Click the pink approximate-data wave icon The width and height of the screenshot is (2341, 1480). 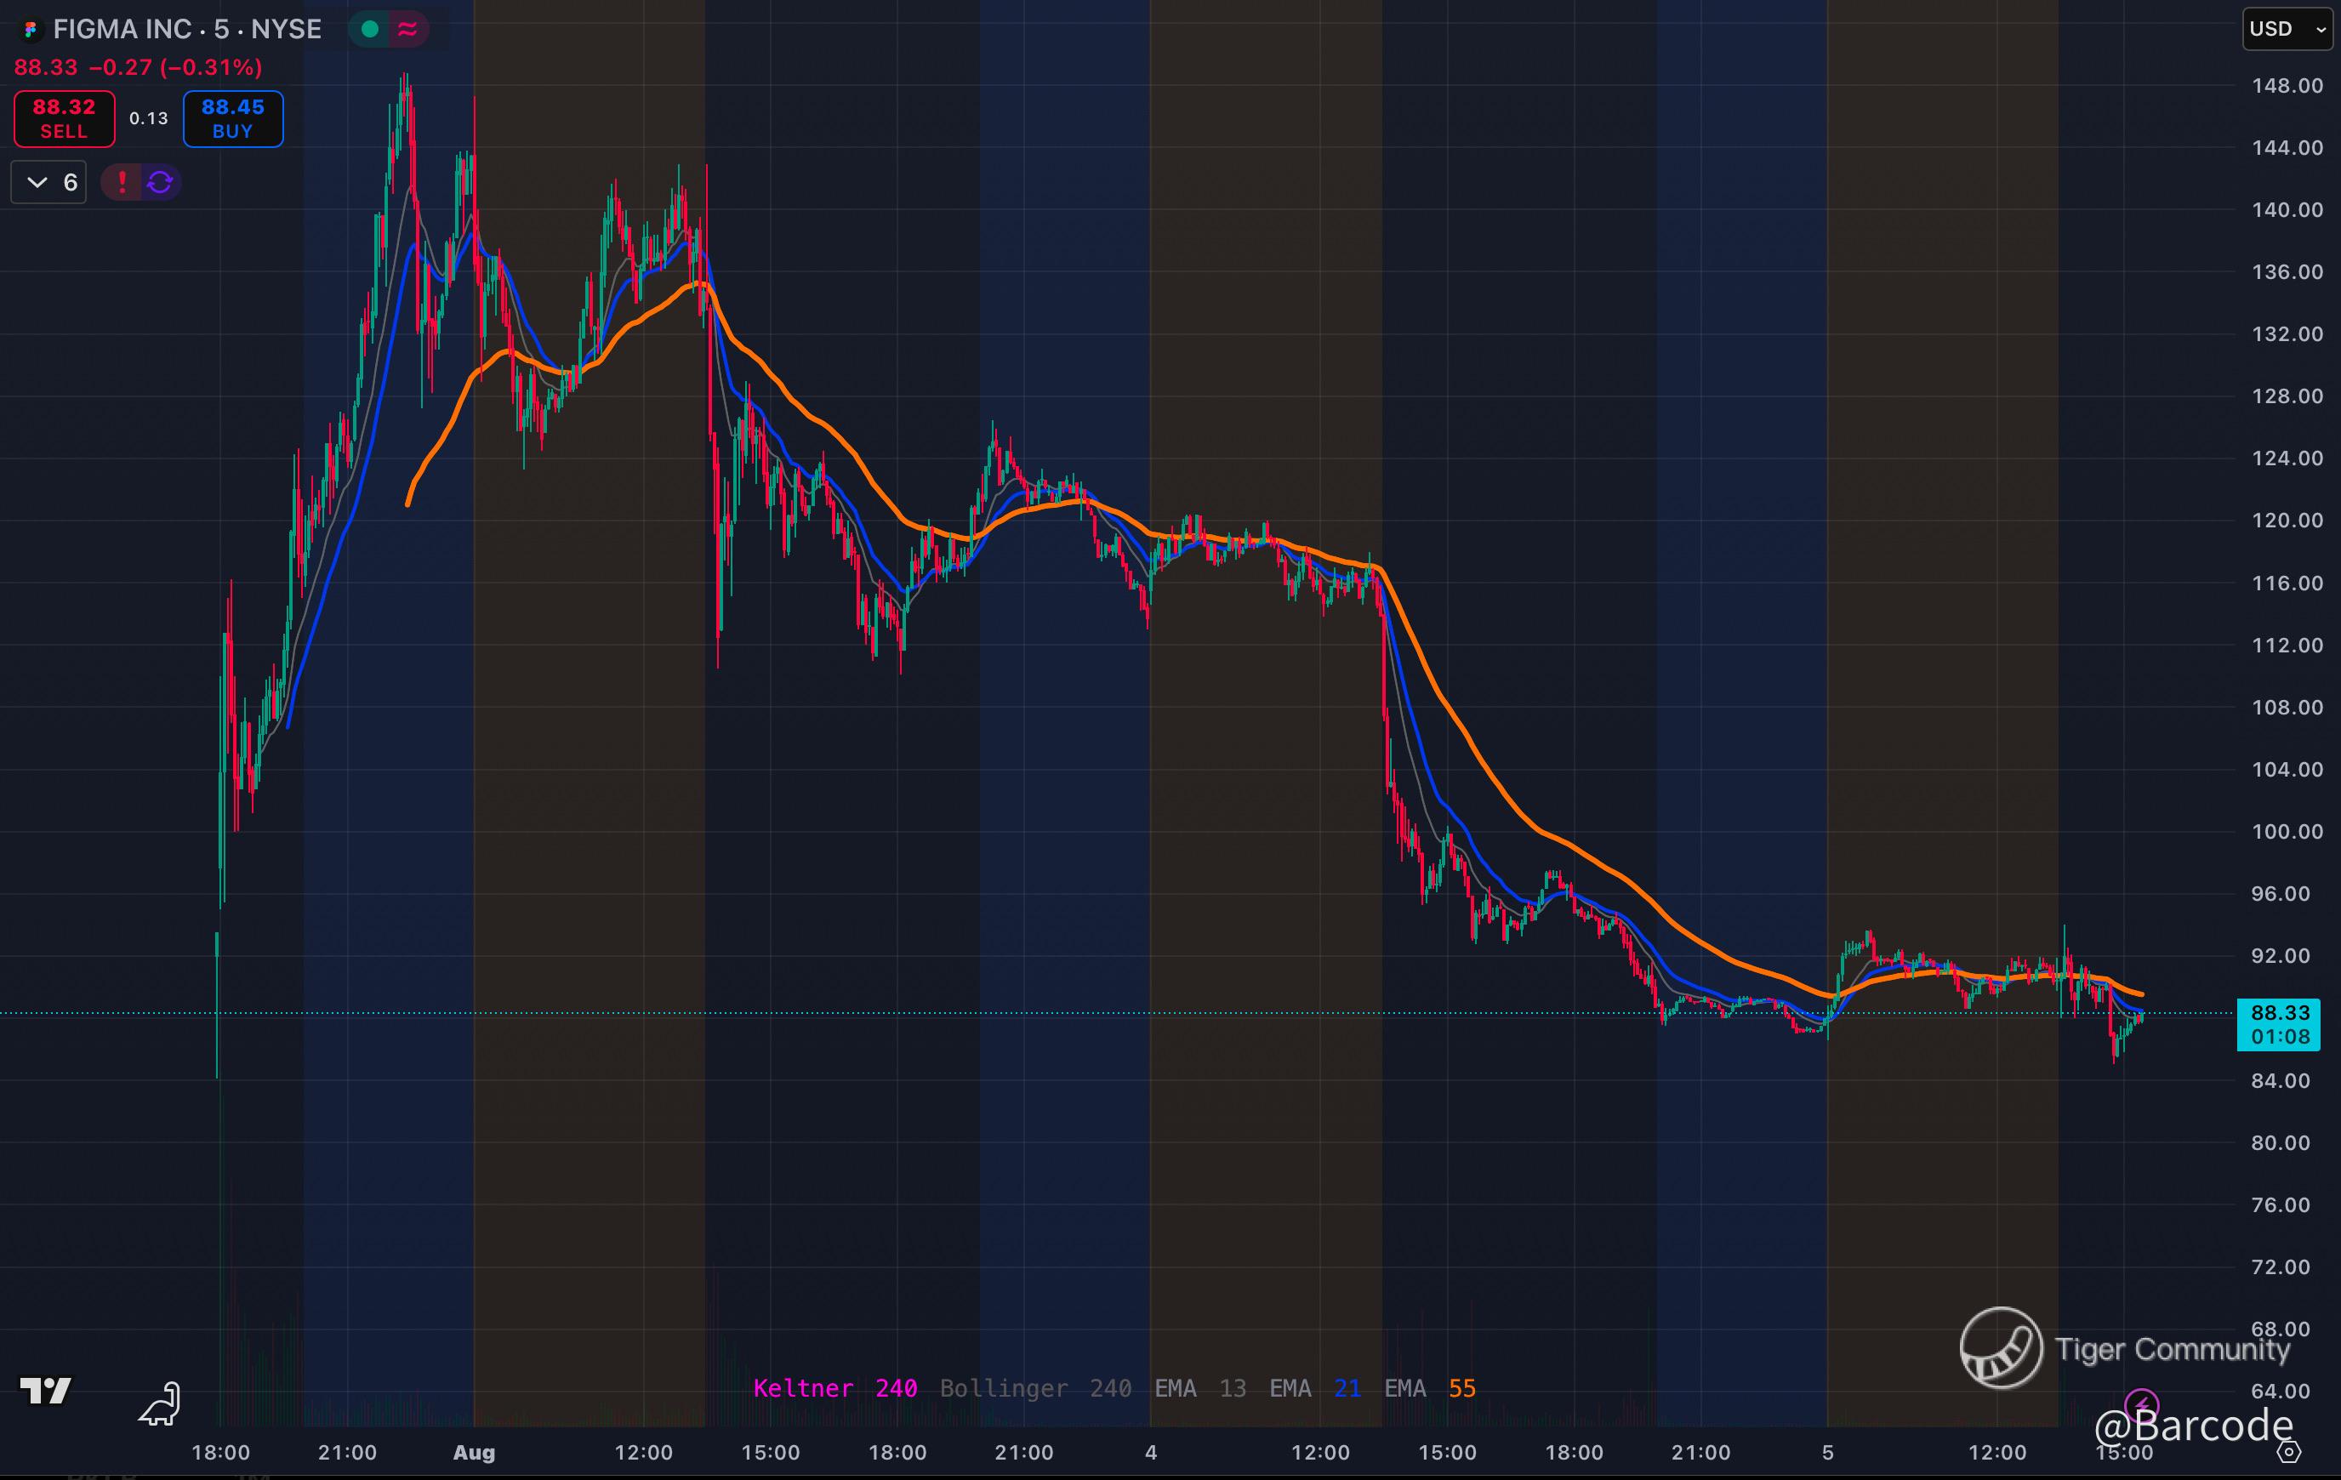click(x=408, y=29)
